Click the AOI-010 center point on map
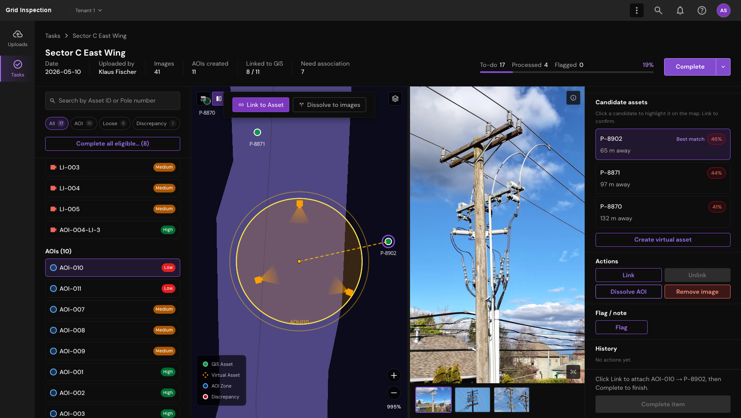 tap(299, 261)
